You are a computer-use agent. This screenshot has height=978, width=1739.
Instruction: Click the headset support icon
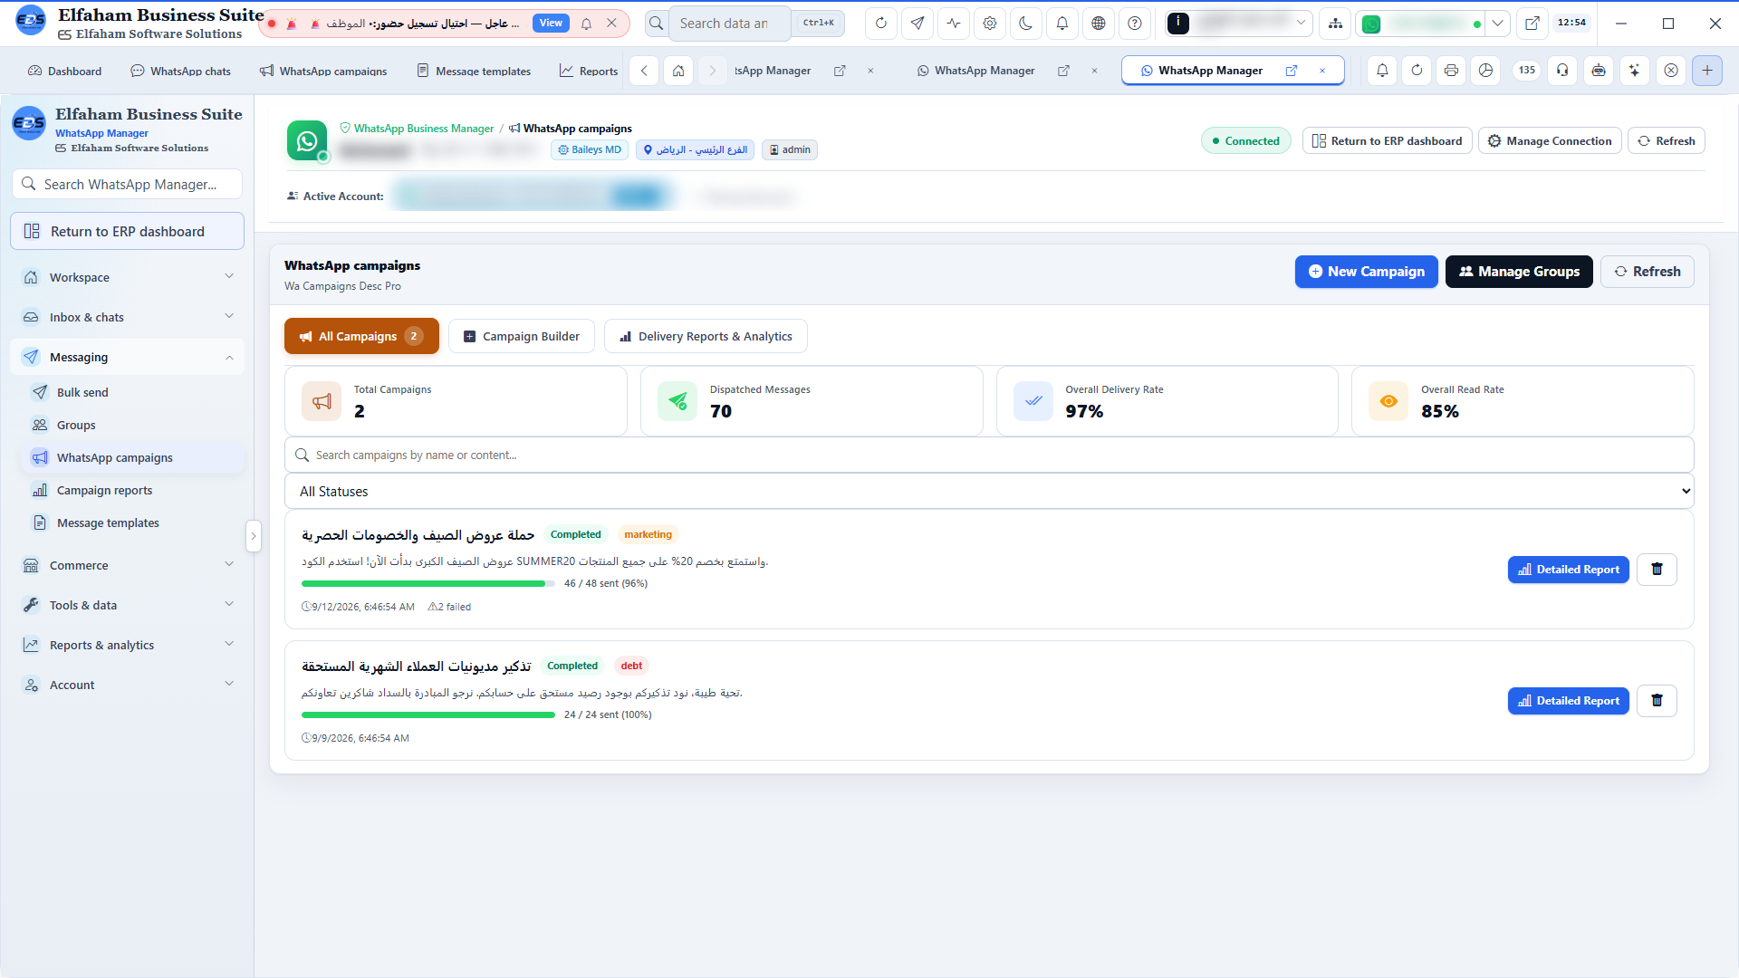tap(1562, 71)
